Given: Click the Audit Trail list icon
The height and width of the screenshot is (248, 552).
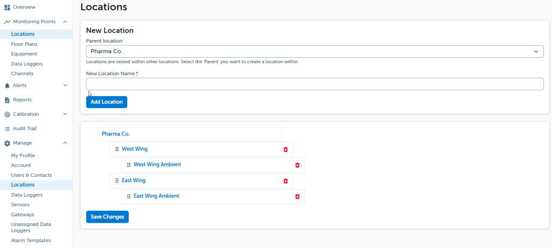Looking at the screenshot, I should pyautogui.click(x=7, y=129).
